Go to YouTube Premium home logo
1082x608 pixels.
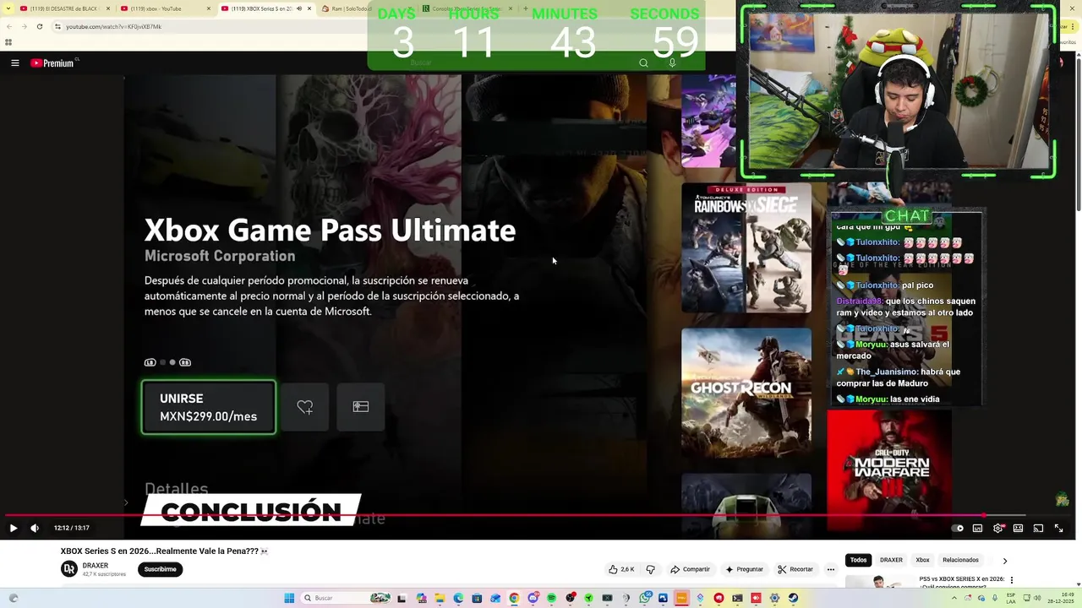pyautogui.click(x=53, y=62)
